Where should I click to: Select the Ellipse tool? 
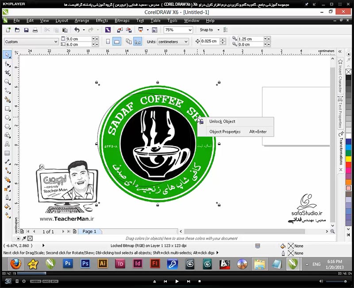point(8,117)
